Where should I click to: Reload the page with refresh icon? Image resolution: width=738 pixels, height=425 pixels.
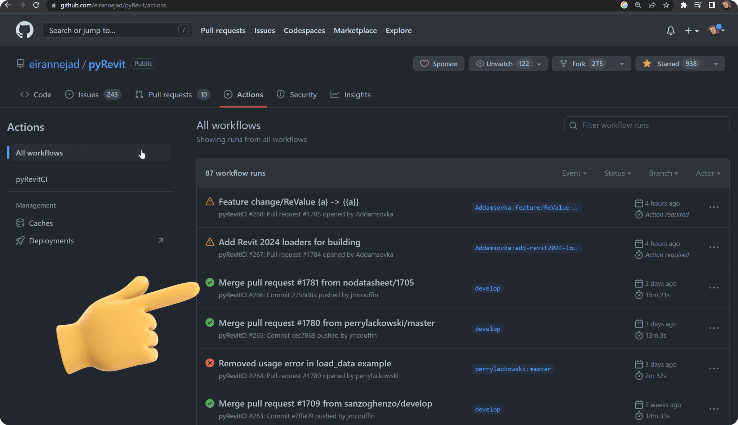point(36,5)
